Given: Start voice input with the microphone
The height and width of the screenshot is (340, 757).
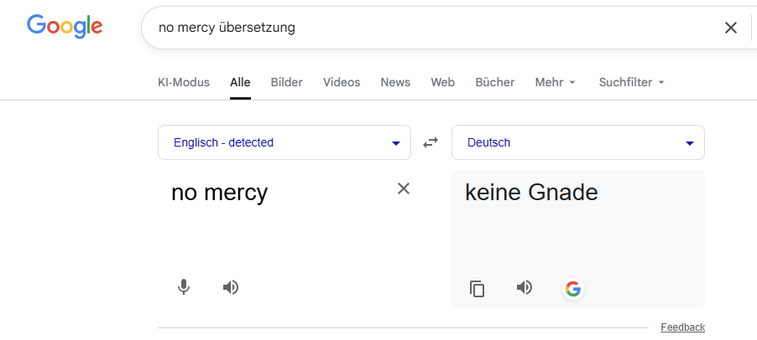Looking at the screenshot, I should 184,287.
